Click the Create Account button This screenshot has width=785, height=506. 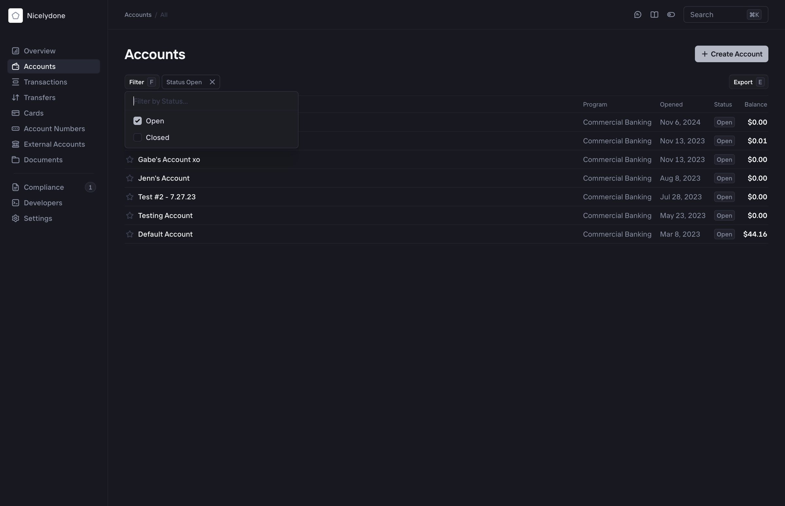click(x=731, y=54)
